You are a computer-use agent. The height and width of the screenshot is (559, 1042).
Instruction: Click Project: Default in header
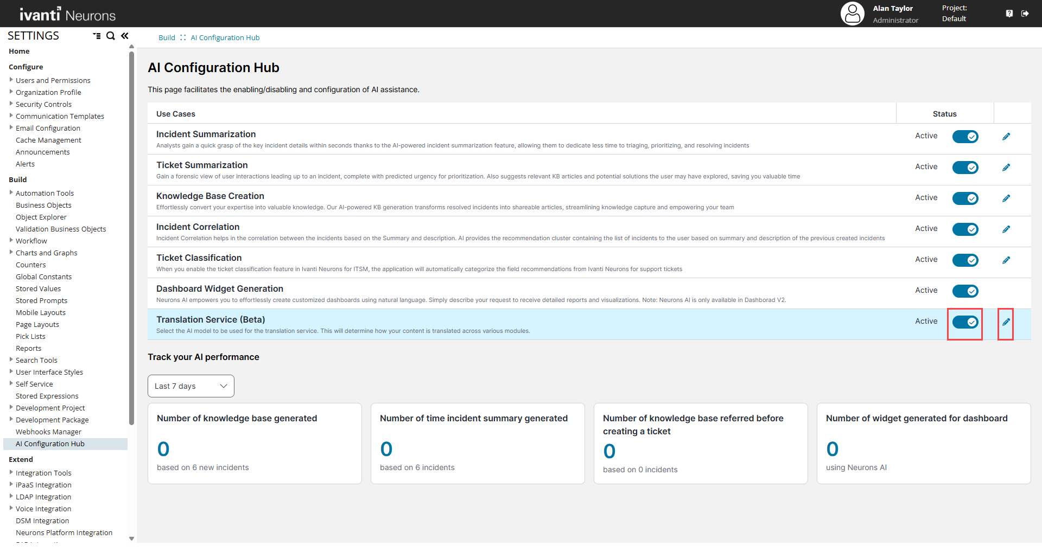coord(955,14)
